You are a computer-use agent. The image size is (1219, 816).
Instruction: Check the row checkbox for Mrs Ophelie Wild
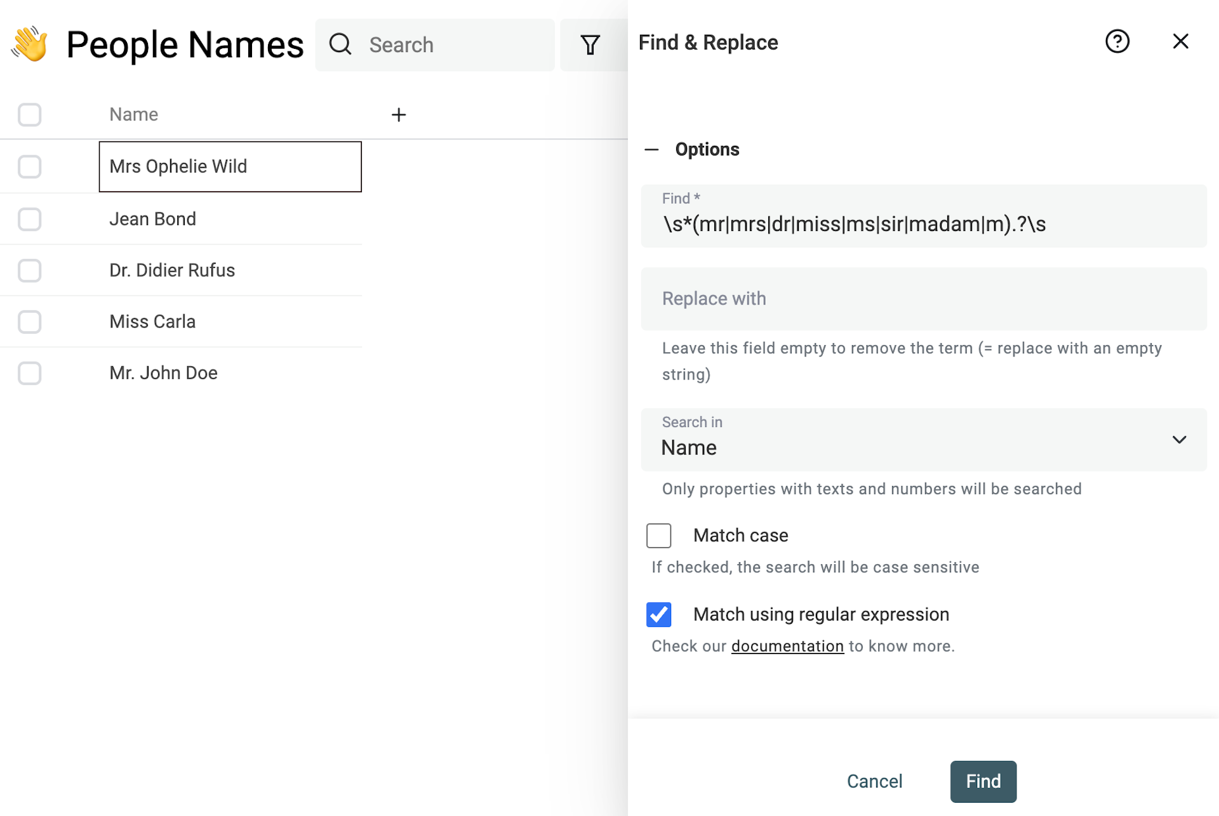pos(29,166)
